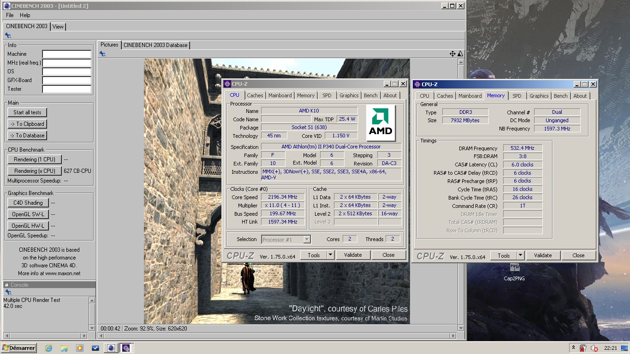This screenshot has height=354, width=630.
Task: Click the OS input field
Action: pos(67,71)
